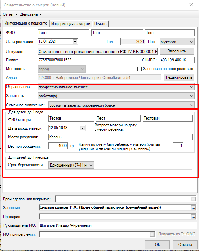Open the Действие menu
The image size is (199, 251).
tap(31, 14)
